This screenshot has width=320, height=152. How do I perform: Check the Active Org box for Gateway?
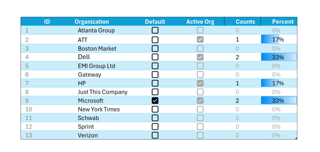click(x=200, y=75)
